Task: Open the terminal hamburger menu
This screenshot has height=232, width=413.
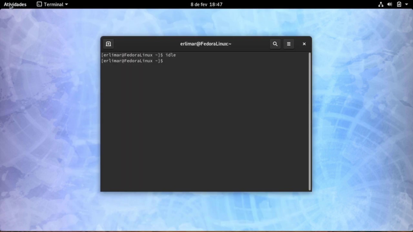Action: pos(289,44)
